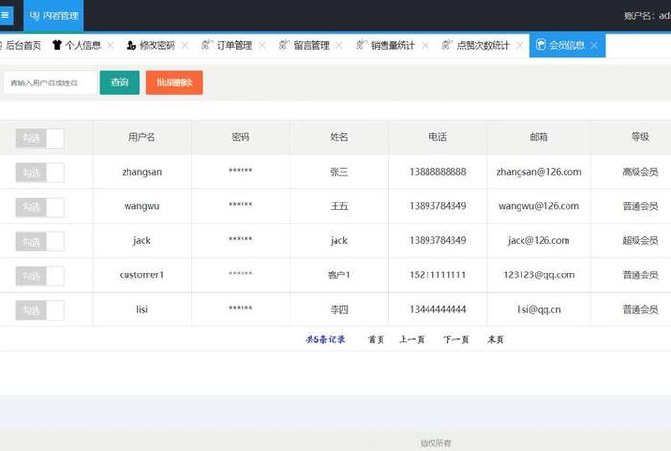
Task: Click the 密码 column header
Action: (241, 137)
